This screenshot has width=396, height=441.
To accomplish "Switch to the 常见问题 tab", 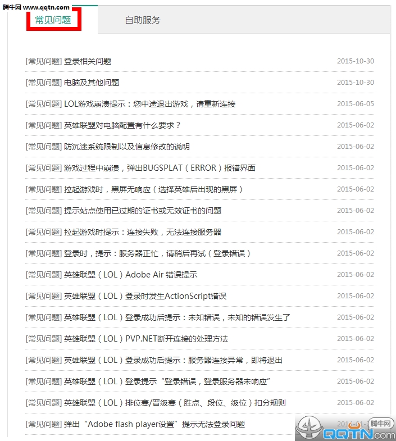I will coord(53,20).
